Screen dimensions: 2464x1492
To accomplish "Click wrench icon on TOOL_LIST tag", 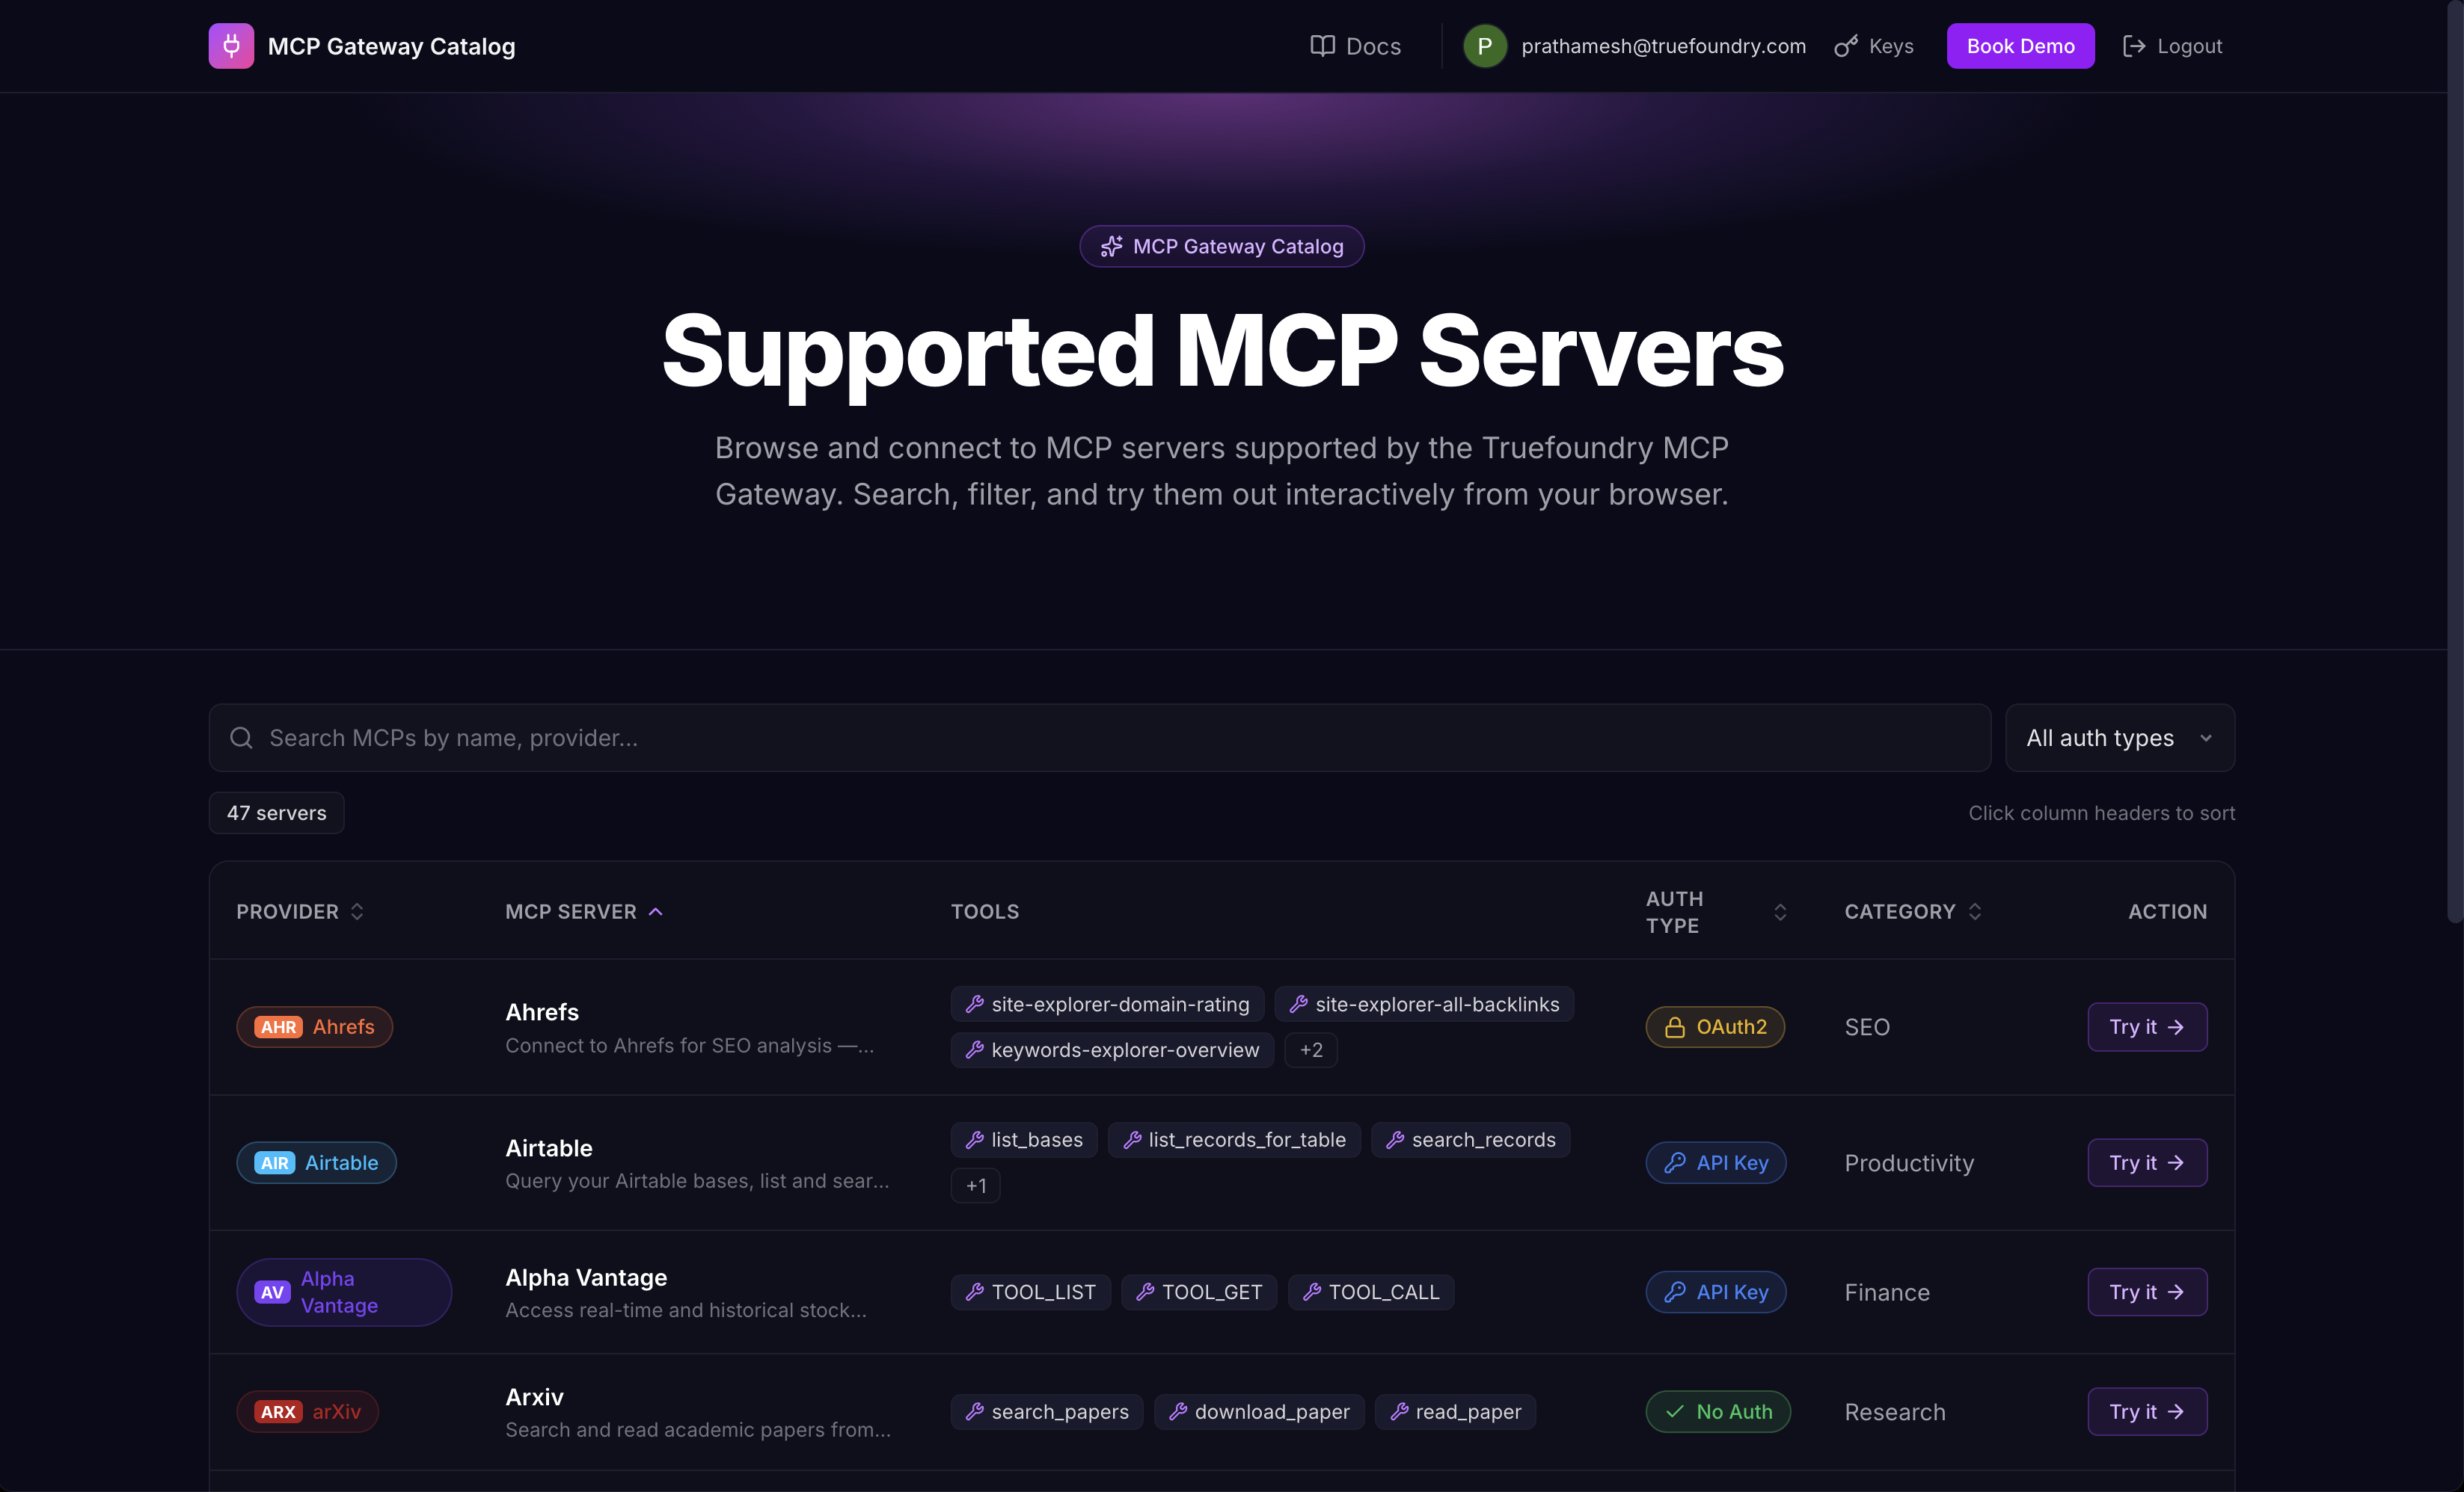I will [975, 1292].
